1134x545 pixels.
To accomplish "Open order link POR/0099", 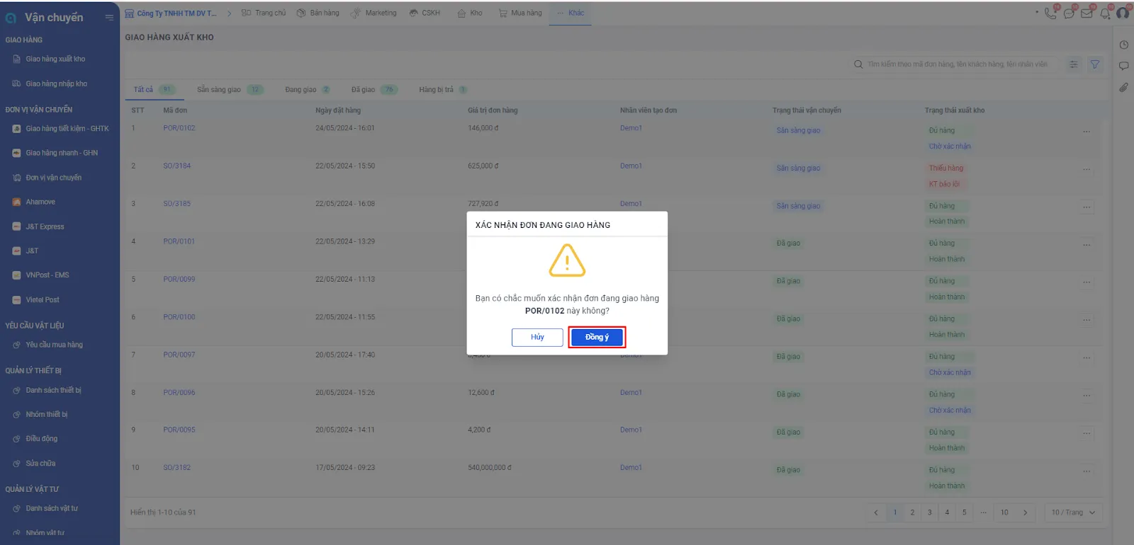I will (x=179, y=279).
